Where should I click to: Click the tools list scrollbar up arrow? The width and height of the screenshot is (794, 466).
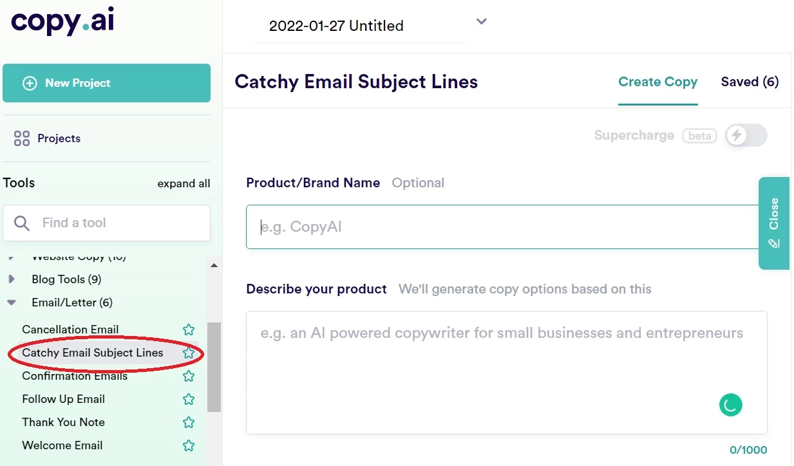[x=214, y=265]
